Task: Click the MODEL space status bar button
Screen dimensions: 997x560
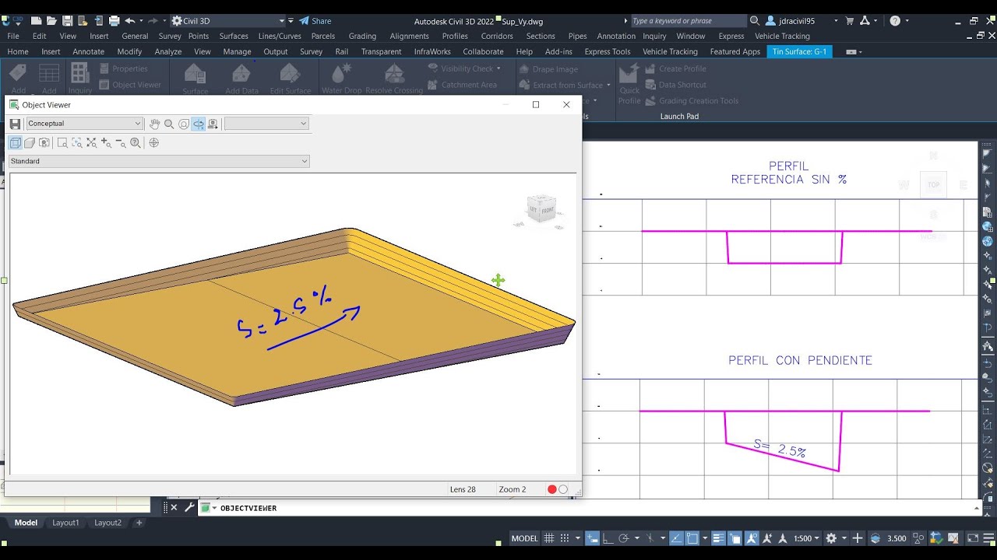Action: pos(525,538)
